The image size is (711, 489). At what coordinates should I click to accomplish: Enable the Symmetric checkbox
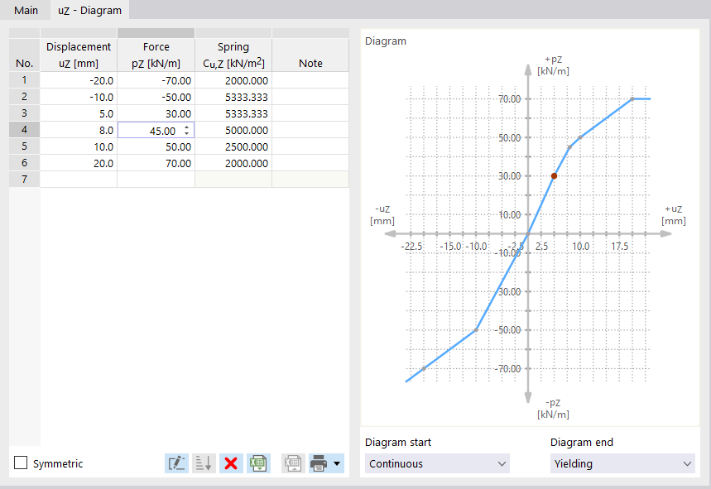(21, 463)
